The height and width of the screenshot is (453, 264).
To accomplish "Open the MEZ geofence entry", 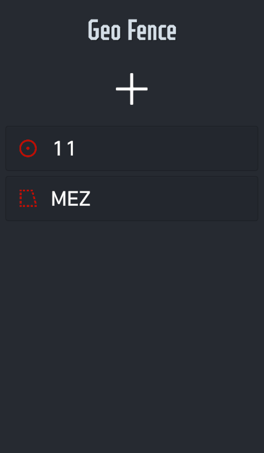I will [132, 199].
